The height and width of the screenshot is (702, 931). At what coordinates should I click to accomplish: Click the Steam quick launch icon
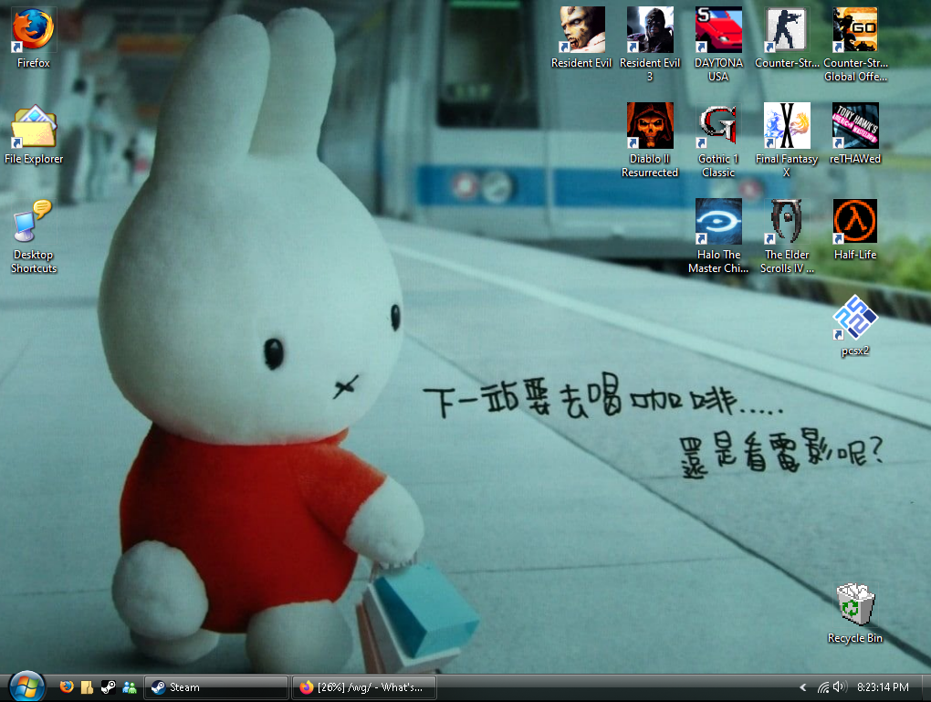(x=108, y=687)
